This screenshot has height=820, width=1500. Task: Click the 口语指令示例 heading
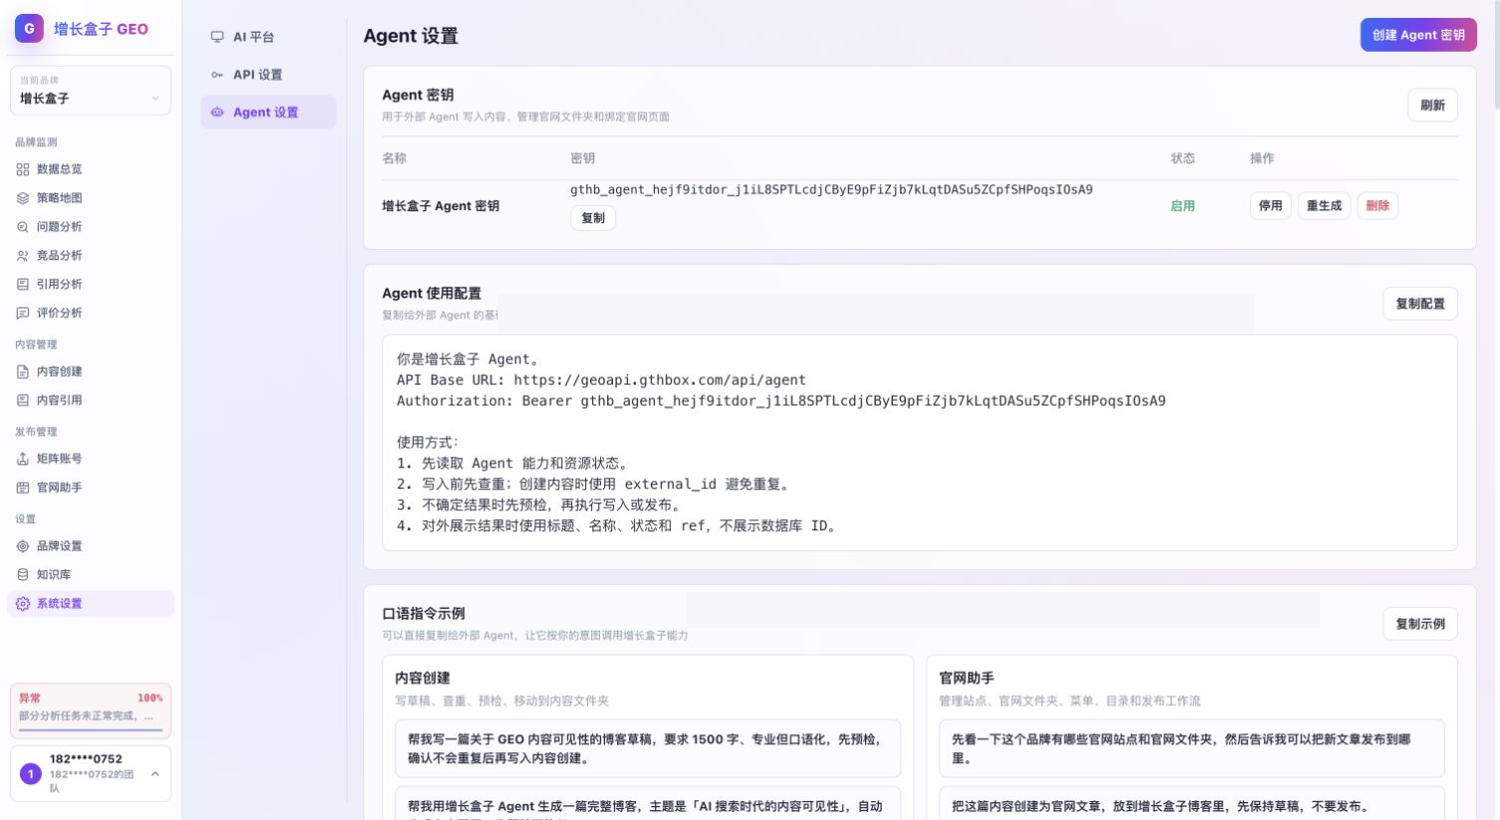424,614
